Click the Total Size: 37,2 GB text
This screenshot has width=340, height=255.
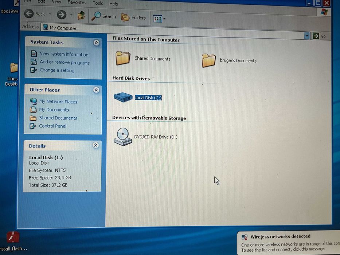[48, 185]
